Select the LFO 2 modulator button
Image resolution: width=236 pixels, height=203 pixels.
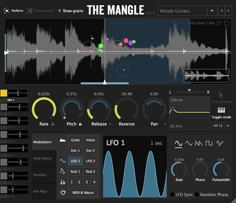click(x=91, y=161)
